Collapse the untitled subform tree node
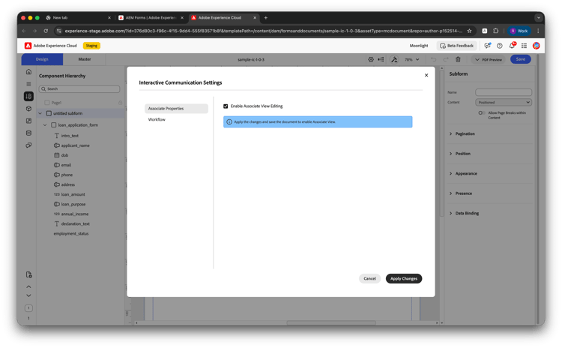 (x=40, y=113)
